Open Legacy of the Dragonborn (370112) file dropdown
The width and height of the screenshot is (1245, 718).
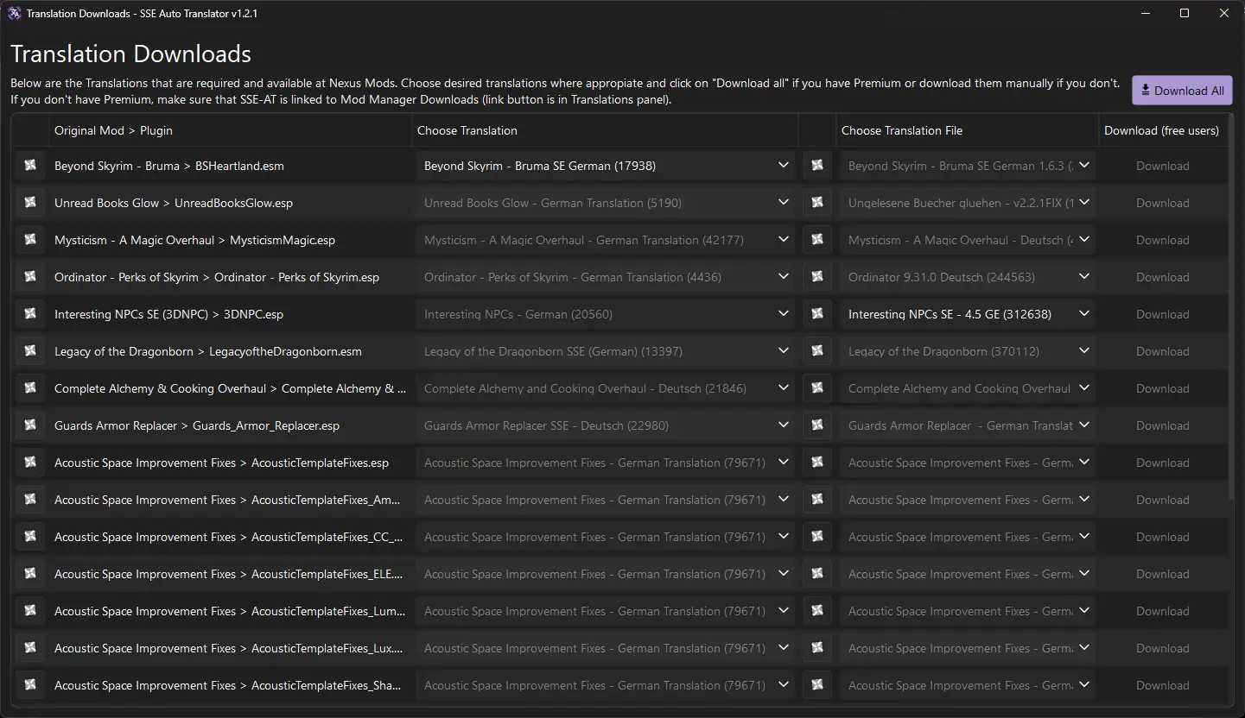click(x=968, y=351)
